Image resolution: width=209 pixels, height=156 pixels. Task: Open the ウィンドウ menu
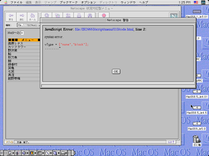coord(128,2)
